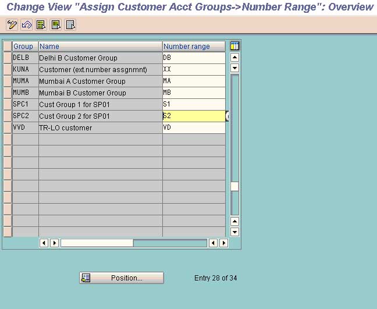
Task: Click the VVD group cell
Action: (x=25, y=127)
